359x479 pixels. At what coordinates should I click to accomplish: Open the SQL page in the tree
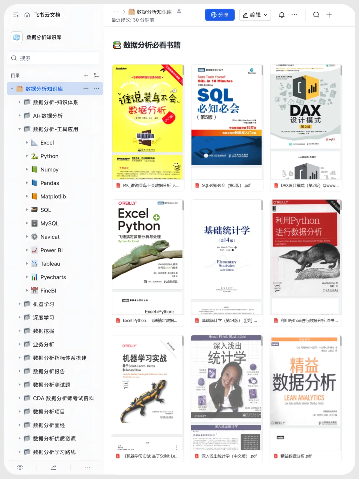coord(46,210)
